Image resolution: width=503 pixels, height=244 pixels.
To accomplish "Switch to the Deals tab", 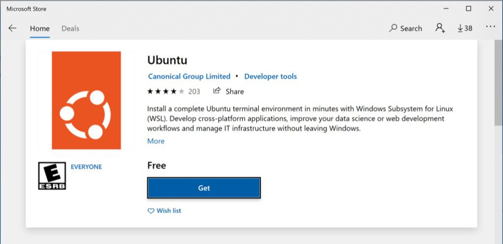I will coord(70,28).
